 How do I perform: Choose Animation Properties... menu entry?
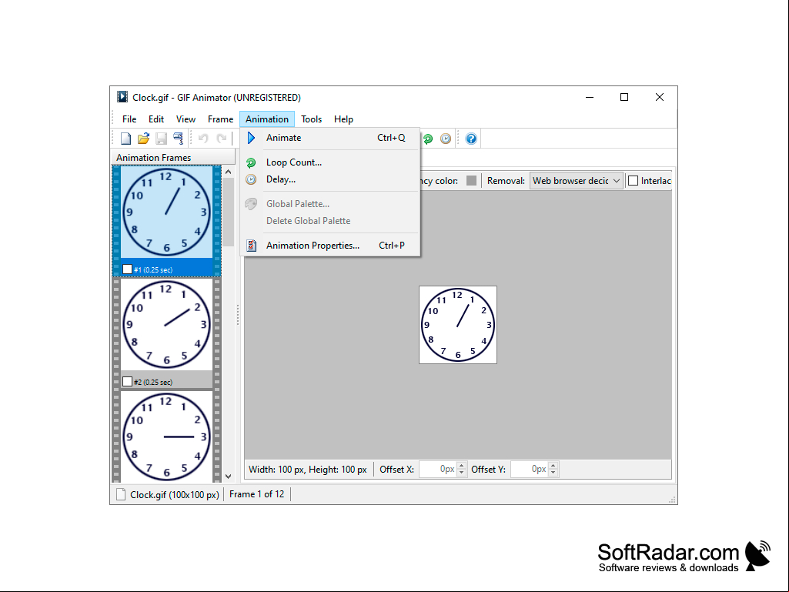click(x=330, y=246)
